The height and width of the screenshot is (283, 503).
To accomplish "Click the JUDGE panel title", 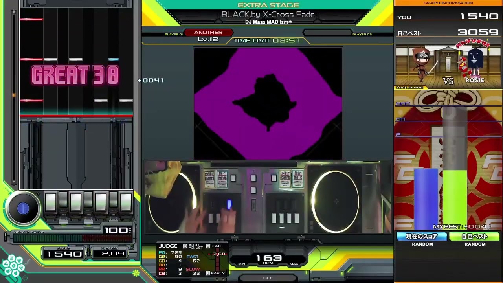I will pyautogui.click(x=168, y=246).
